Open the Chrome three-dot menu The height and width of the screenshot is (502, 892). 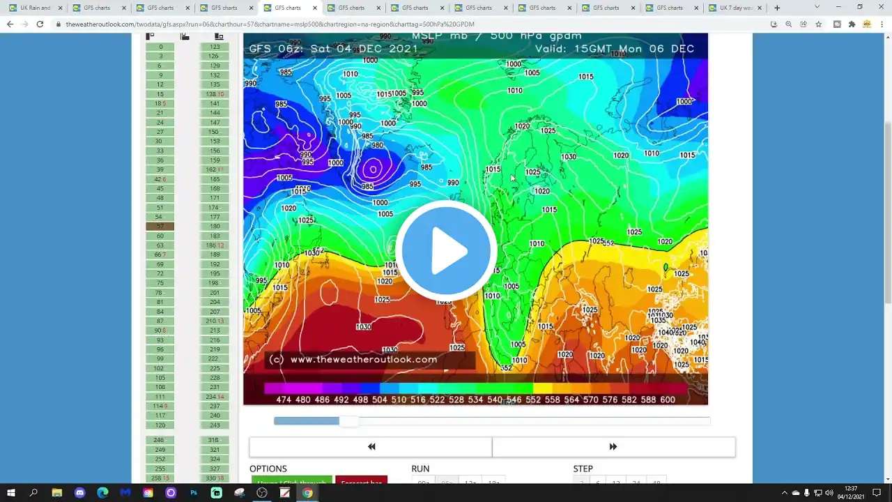pyautogui.click(x=882, y=24)
